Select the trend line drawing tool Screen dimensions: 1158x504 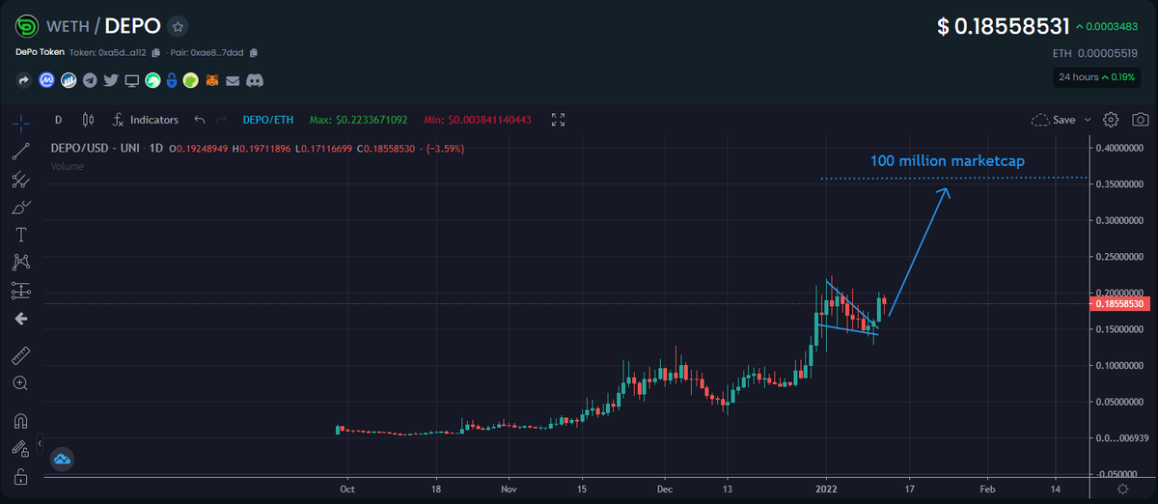click(x=20, y=151)
